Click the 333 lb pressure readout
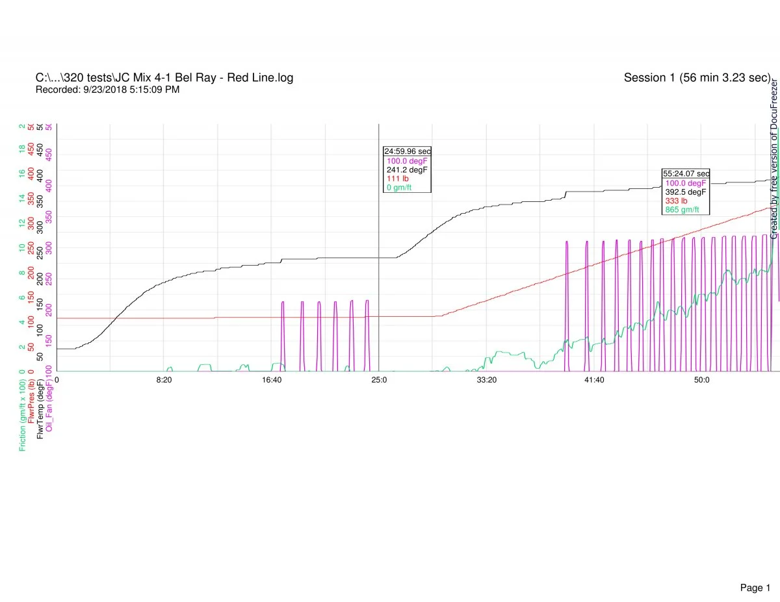 pos(676,201)
